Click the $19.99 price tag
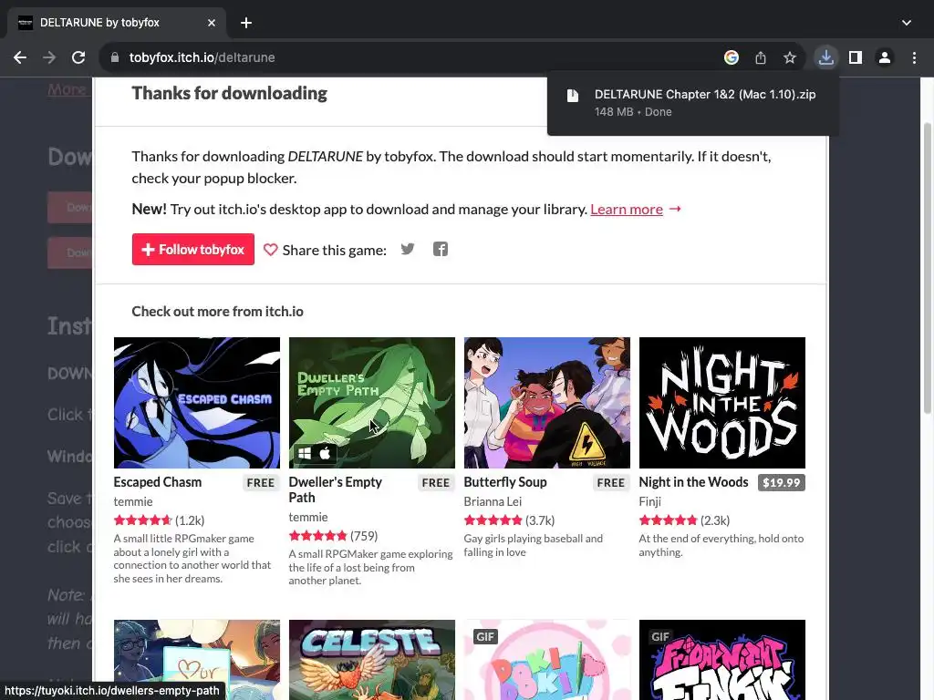 [782, 483]
